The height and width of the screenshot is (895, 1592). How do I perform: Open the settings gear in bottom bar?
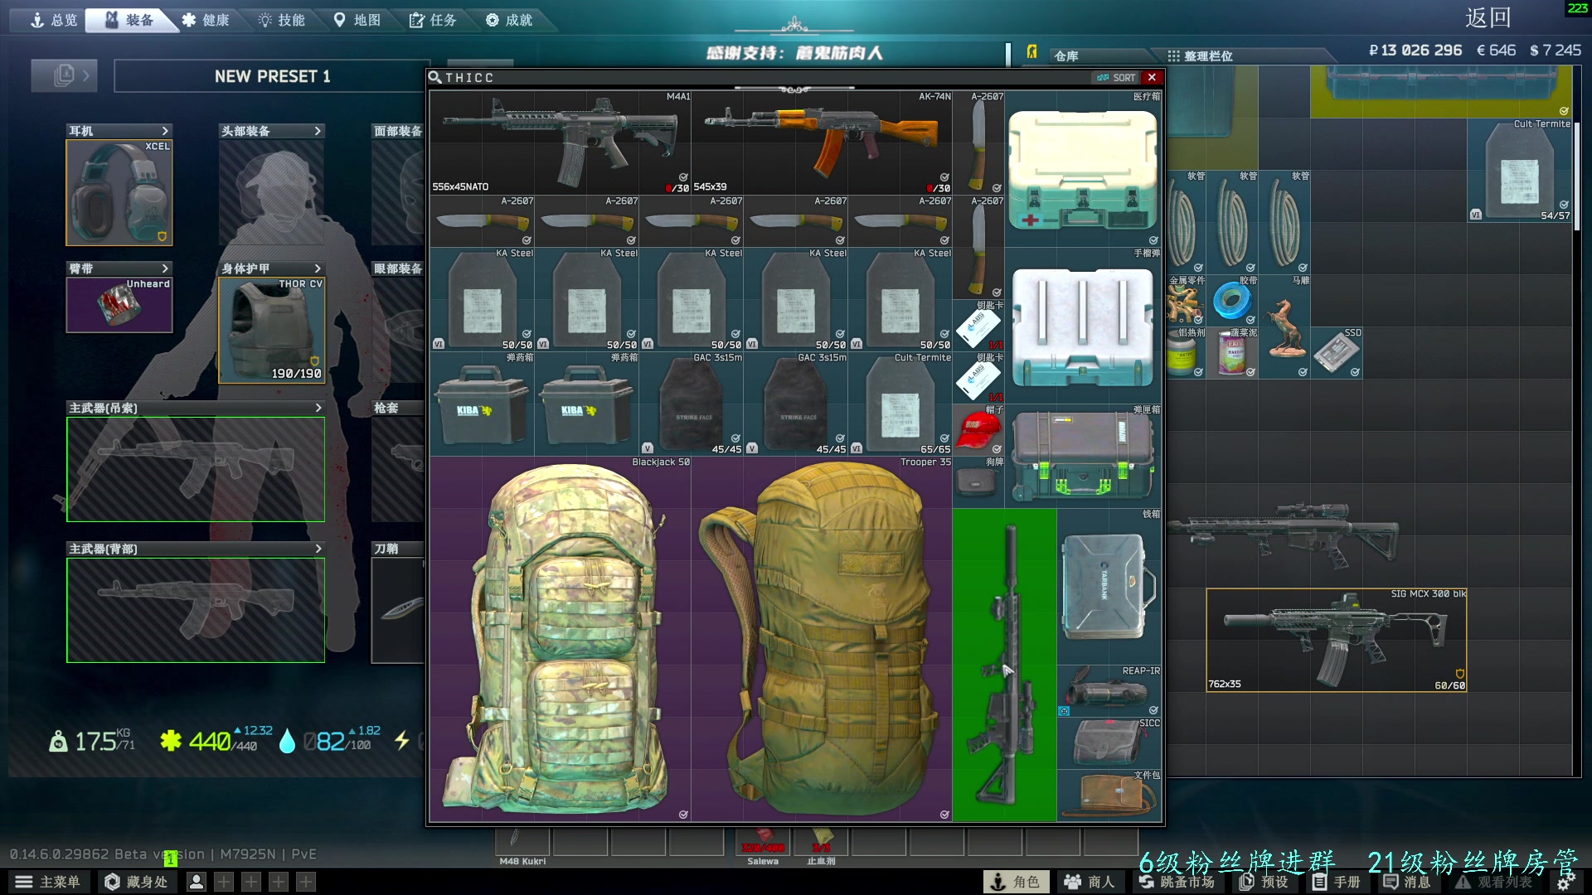(x=1565, y=883)
